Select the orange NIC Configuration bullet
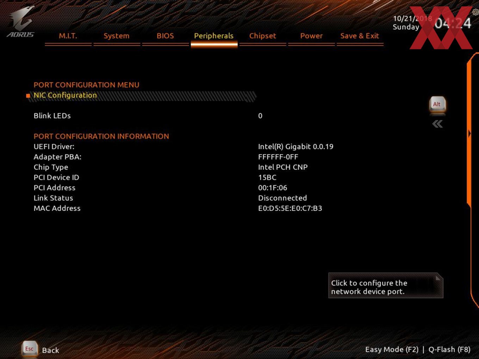The image size is (479, 359). [x=28, y=95]
